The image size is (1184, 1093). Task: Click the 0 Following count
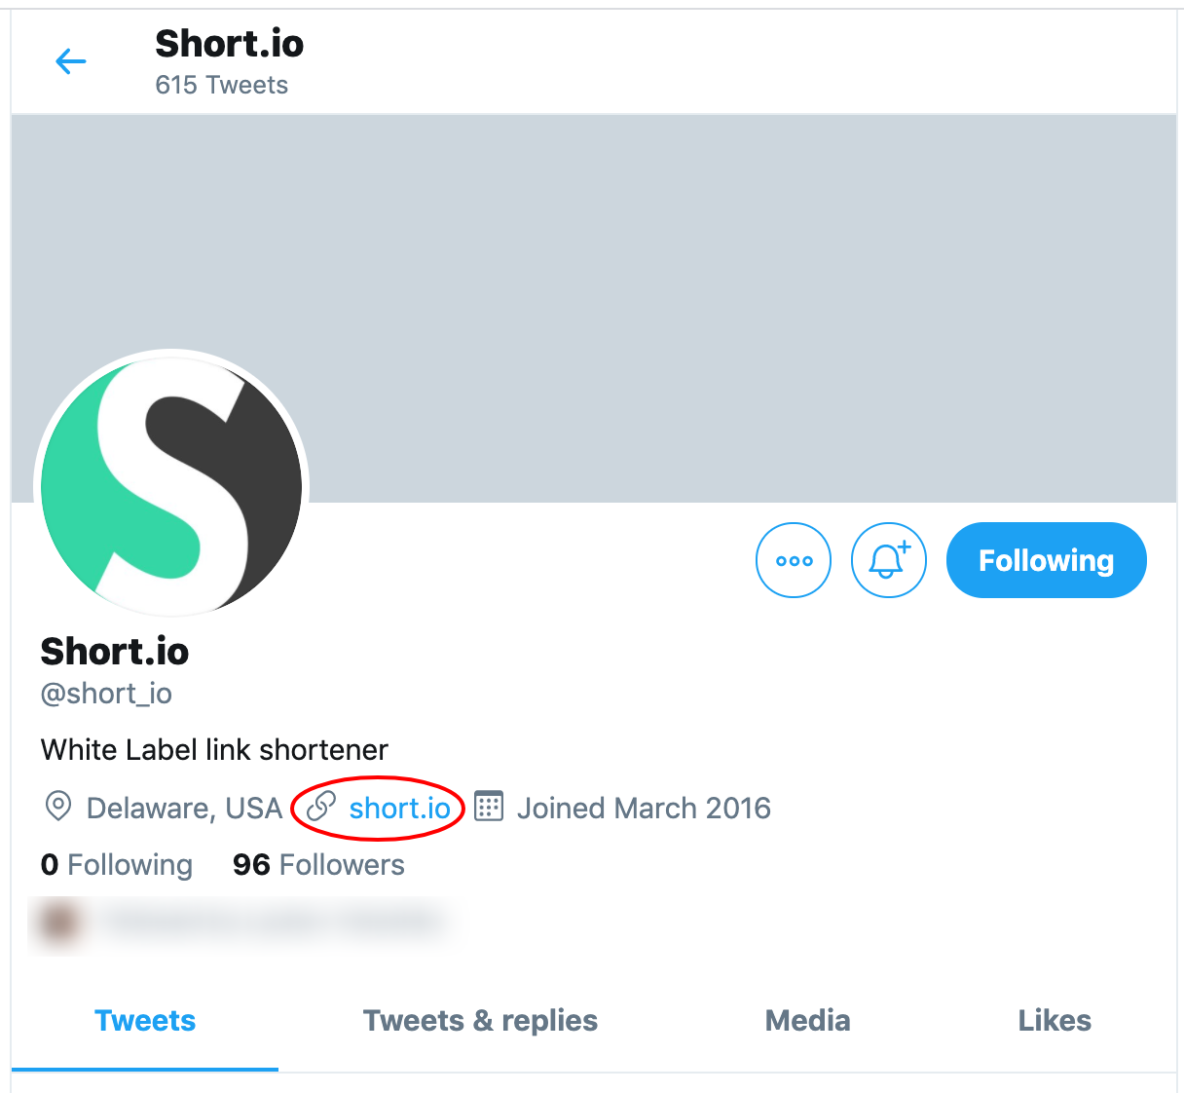pos(116,864)
